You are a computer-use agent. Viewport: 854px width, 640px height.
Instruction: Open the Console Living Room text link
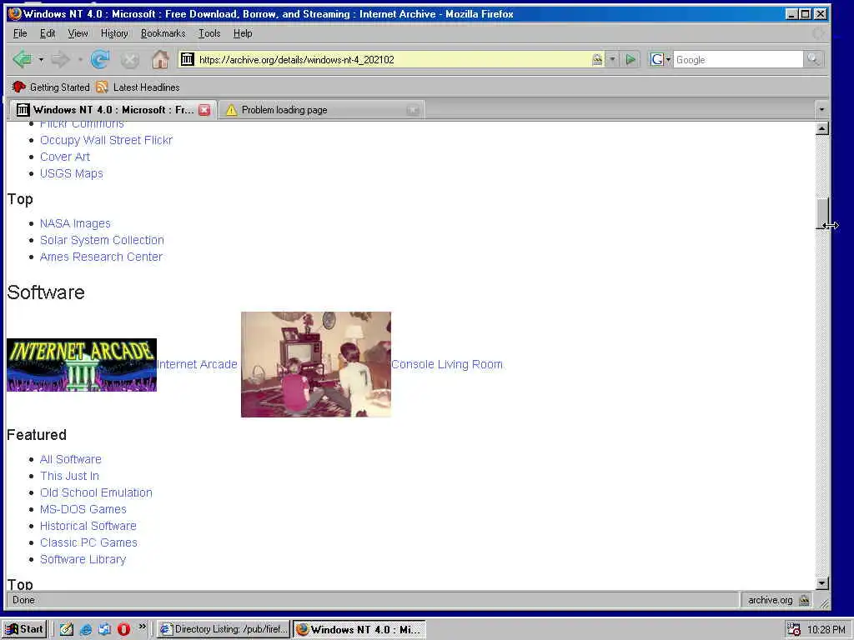point(447,365)
